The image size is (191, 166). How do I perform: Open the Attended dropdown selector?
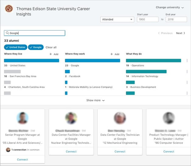pyautogui.click(x=117, y=19)
